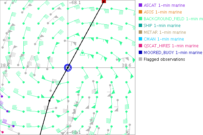Click the cyan CMAN legend swatch

click(x=140, y=39)
